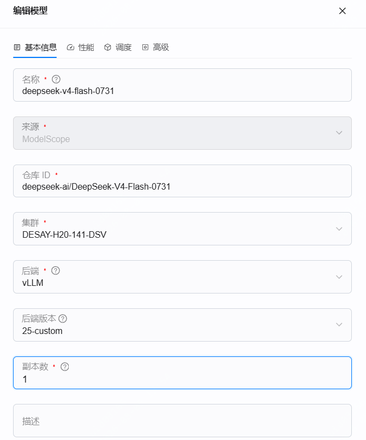The height and width of the screenshot is (440, 366).
Task: Close the 编辑模型 dialog
Action: pos(342,11)
